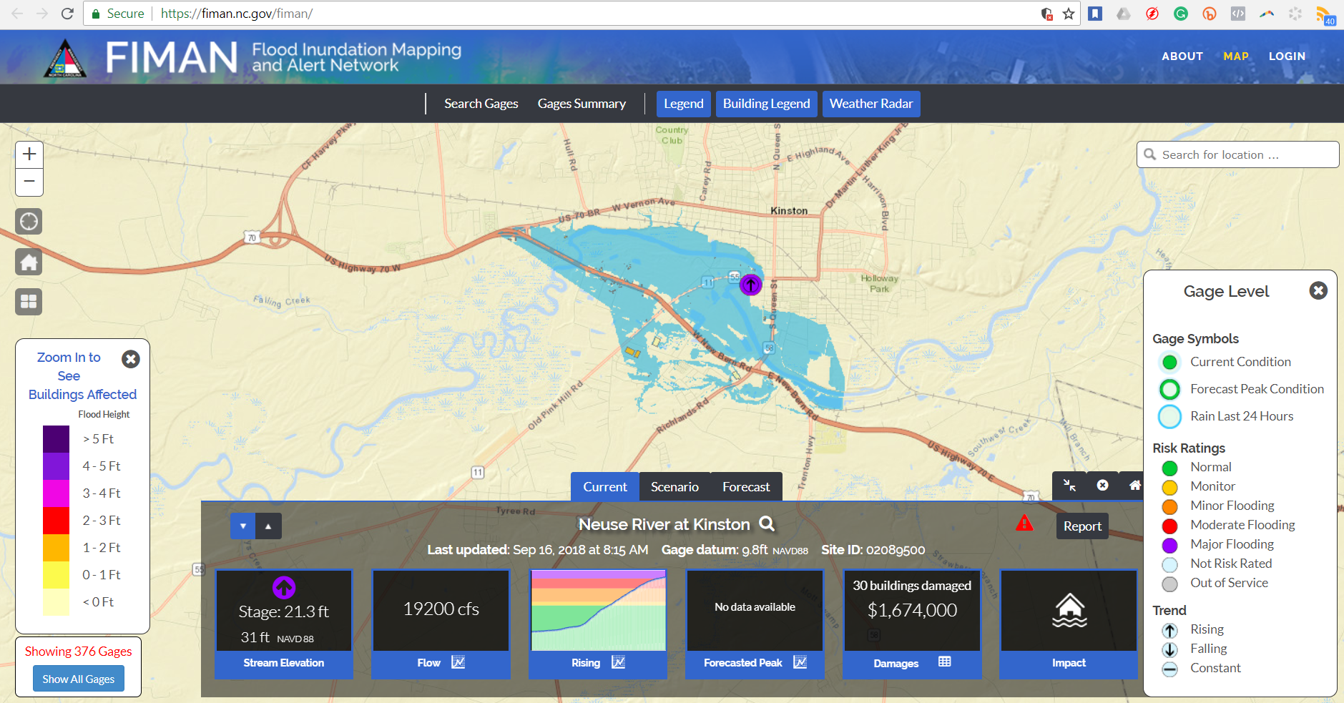Click the magnifier beside Neuse River at Kinston

click(x=765, y=523)
